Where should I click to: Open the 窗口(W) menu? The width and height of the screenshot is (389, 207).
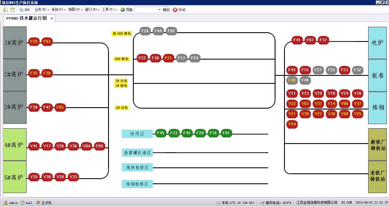(92, 10)
